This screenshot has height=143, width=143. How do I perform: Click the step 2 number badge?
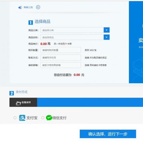coord(12,93)
